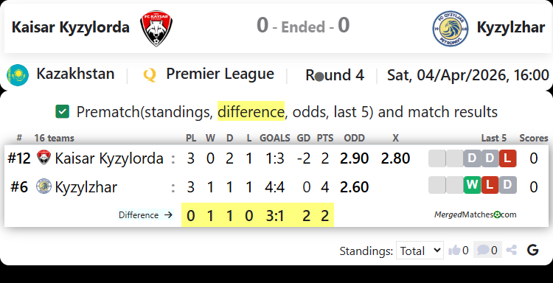The height and width of the screenshot is (283, 553).
Task: Click the Round 4 label
Action: pos(334,75)
